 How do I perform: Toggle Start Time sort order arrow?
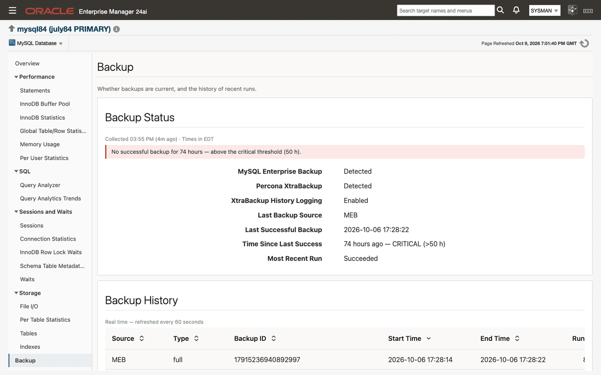click(x=429, y=338)
